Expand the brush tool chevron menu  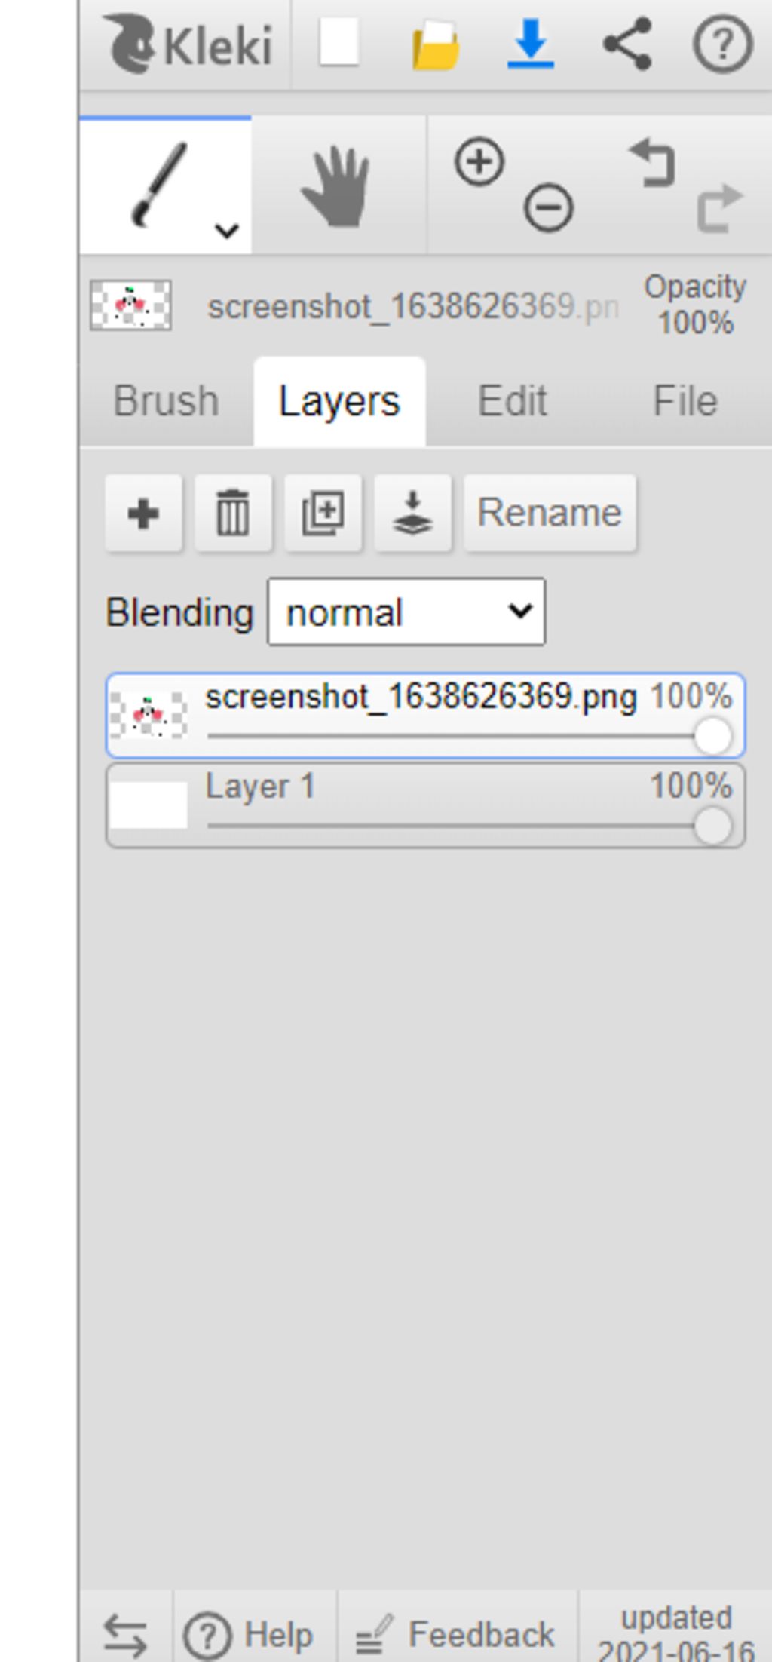(227, 230)
